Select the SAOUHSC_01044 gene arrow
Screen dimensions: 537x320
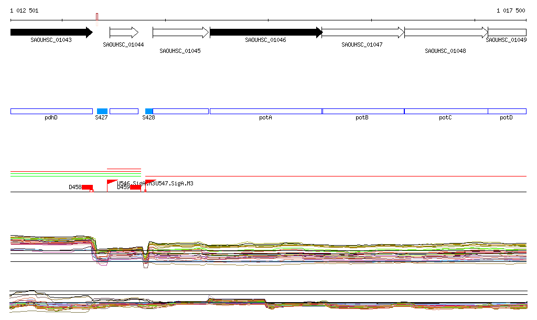coord(124,32)
